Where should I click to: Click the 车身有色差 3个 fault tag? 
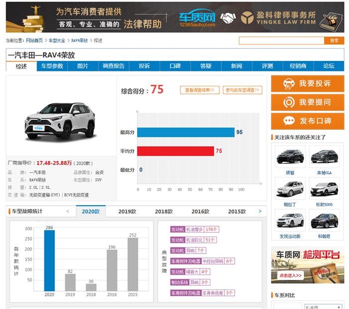point(202,293)
